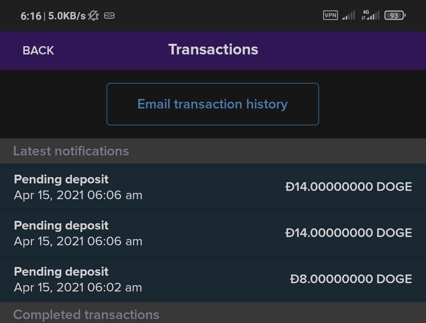This screenshot has height=323, width=426.
Task: Select the Latest notifications section header
Action: 213,151
